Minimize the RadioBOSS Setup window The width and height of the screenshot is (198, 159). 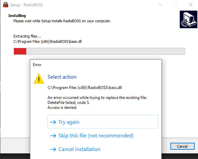160,5
